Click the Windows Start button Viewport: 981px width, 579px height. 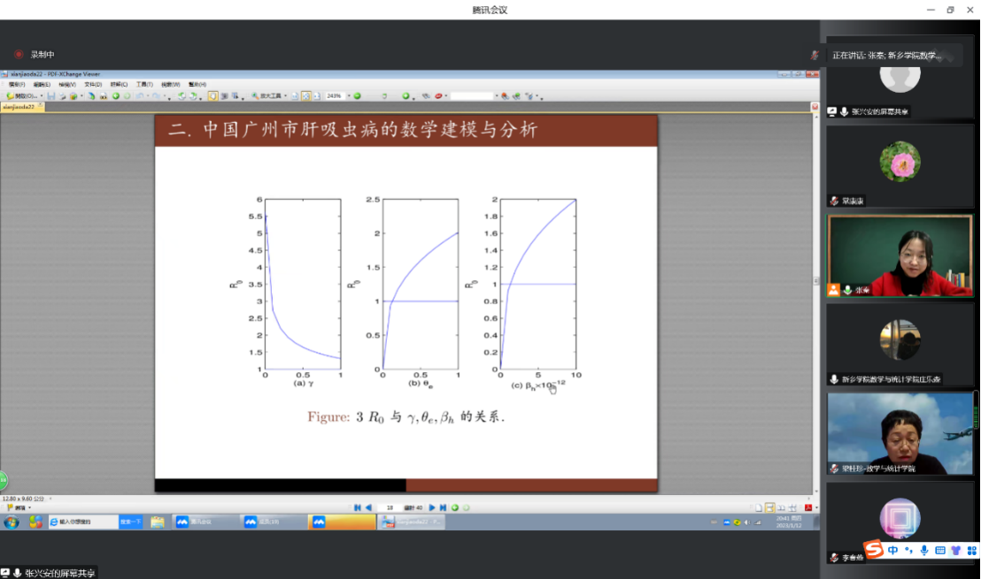(12, 522)
